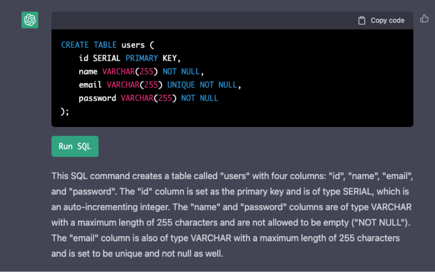Click the table name users in the code
Screen dimensions: 435x272
coord(133,45)
